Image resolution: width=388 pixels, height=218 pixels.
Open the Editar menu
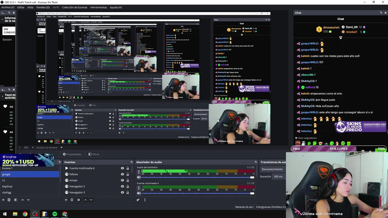tap(21, 7)
